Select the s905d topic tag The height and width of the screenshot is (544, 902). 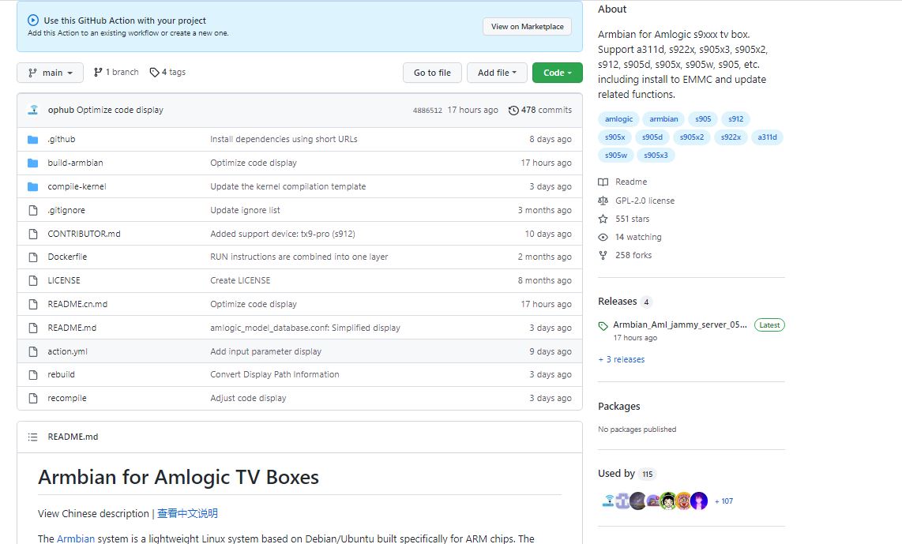pyautogui.click(x=652, y=137)
